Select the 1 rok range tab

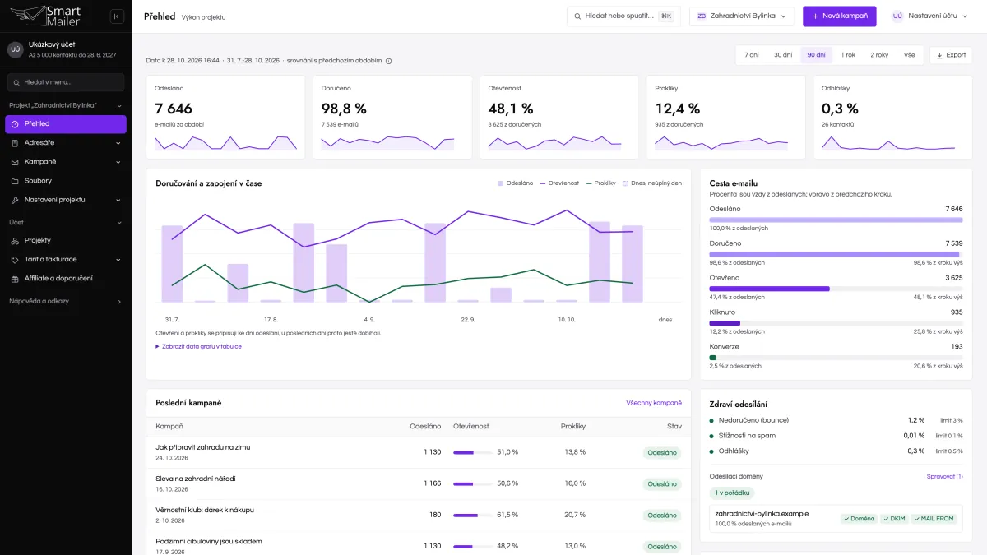[x=848, y=55]
